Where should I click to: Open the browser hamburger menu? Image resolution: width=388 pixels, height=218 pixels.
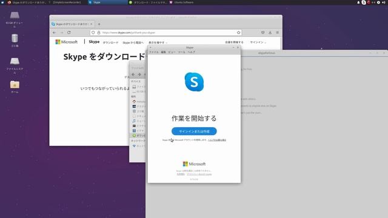point(278,33)
